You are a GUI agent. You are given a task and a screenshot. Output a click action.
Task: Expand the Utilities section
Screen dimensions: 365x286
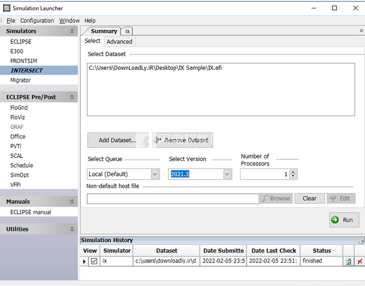(x=72, y=229)
